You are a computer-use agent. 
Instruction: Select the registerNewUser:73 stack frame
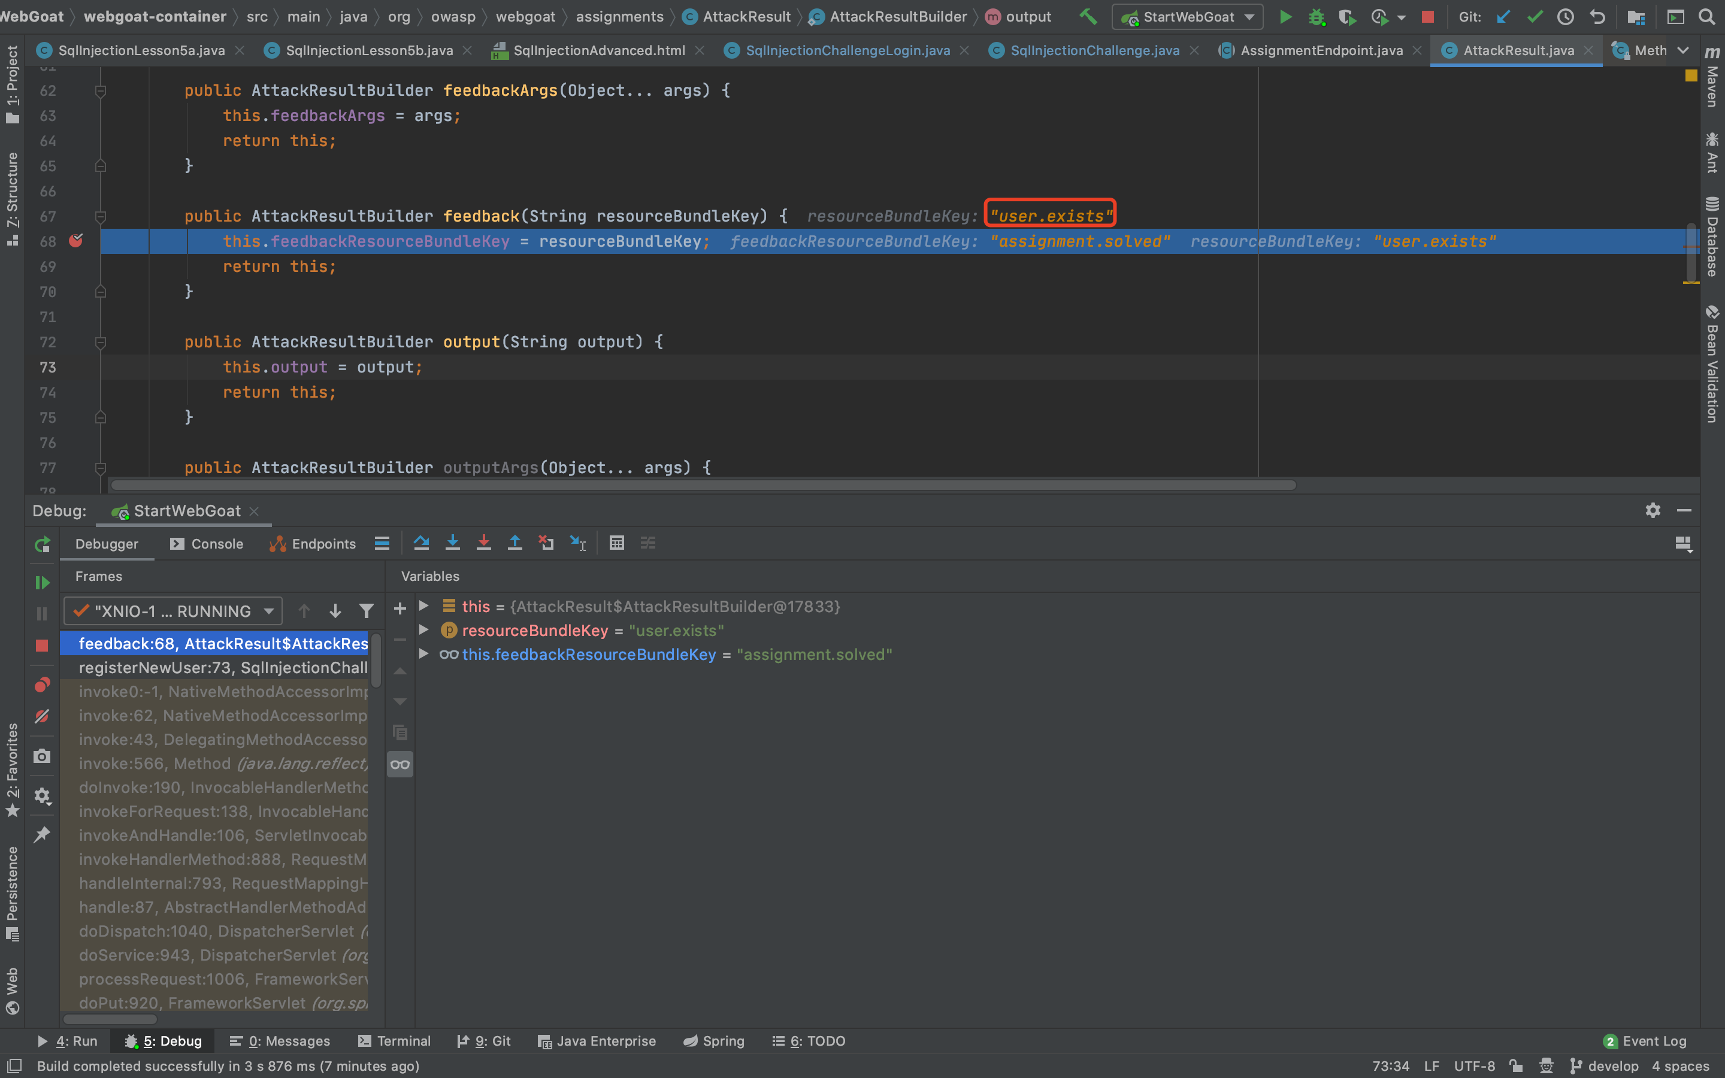coord(222,667)
